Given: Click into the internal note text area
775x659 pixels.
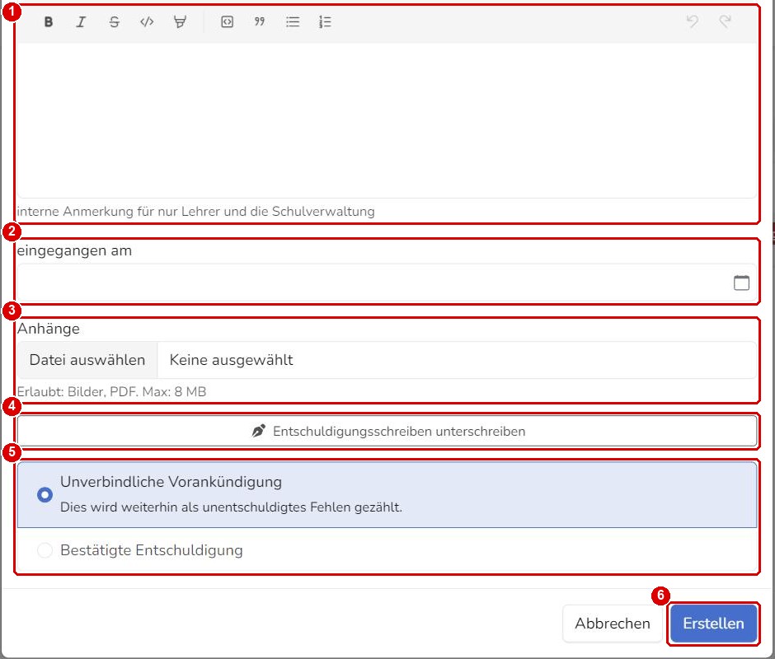Looking at the screenshot, I should point(387,120).
